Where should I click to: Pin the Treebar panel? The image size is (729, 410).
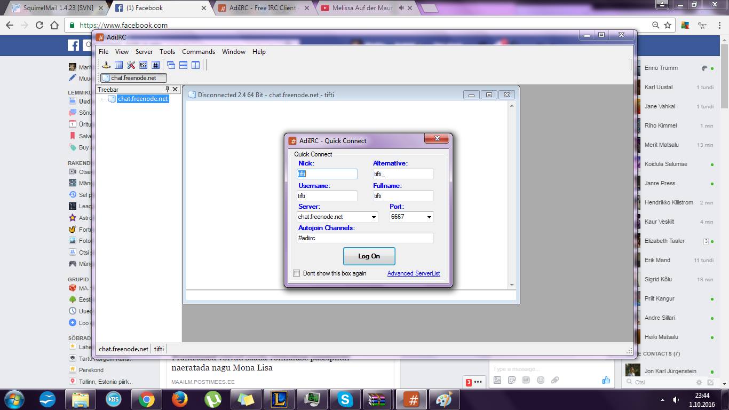tap(167, 90)
